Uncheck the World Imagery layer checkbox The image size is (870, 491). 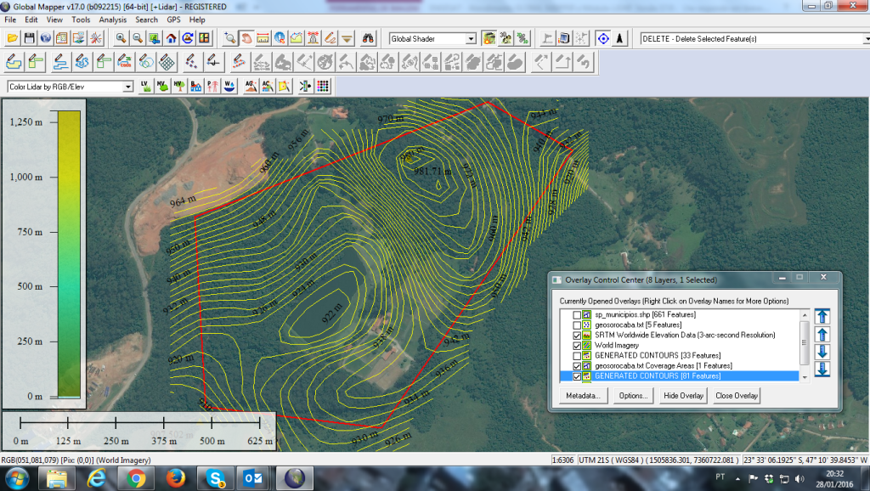(577, 346)
